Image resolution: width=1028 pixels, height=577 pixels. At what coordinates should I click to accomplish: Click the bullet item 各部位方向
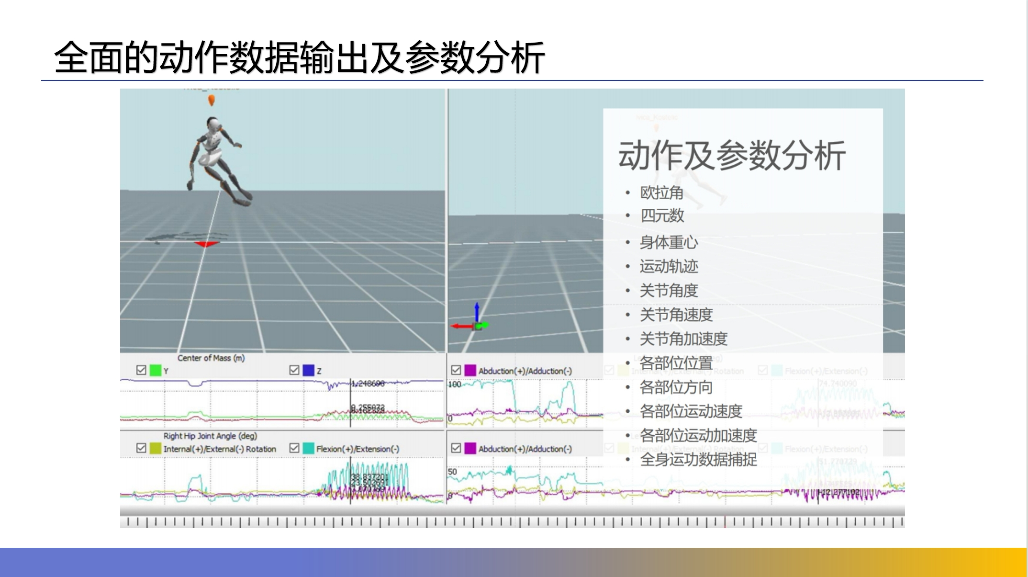(676, 387)
